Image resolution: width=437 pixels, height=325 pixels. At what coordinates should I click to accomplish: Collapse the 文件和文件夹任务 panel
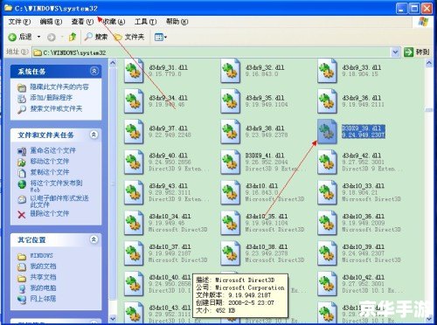pyautogui.click(x=94, y=135)
